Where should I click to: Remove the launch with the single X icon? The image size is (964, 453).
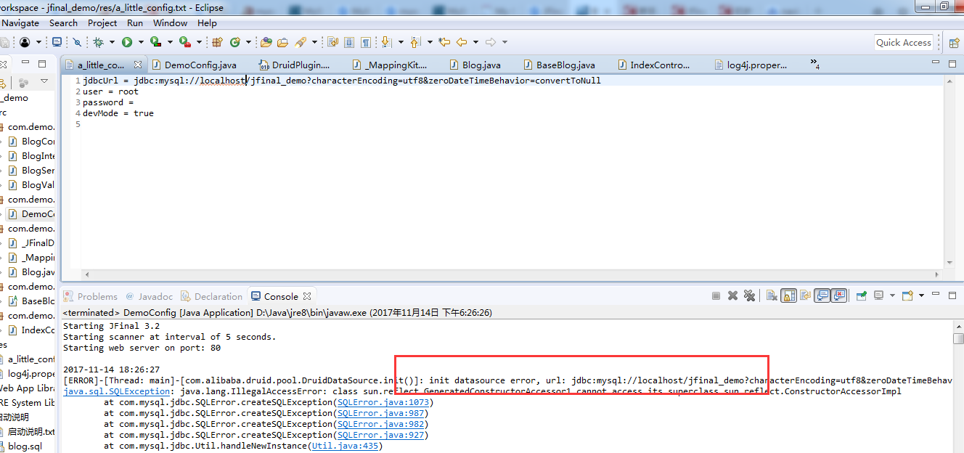point(732,295)
